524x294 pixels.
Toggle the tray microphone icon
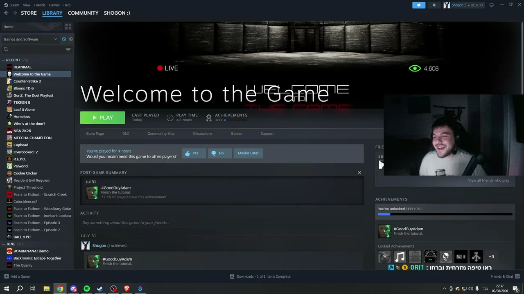(x=477, y=289)
